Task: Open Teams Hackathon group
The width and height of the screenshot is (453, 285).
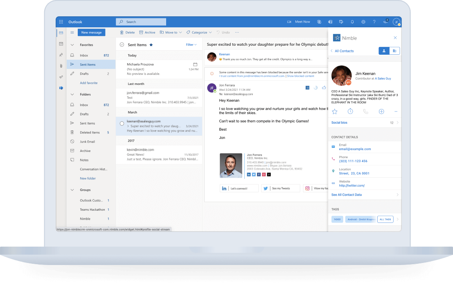Action: (x=91, y=210)
